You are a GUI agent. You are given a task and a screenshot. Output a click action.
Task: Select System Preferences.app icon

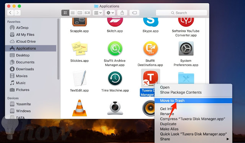[x=186, y=49]
